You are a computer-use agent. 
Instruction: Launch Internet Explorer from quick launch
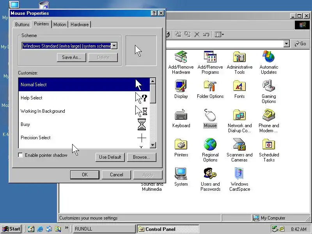coord(40,229)
